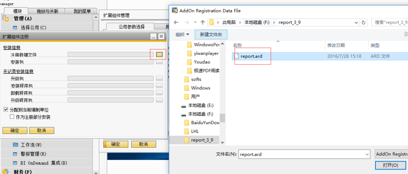Image resolution: width=408 pixels, height=174 pixels.
Task: Open the 用户 folder in tree
Action: click(x=192, y=97)
